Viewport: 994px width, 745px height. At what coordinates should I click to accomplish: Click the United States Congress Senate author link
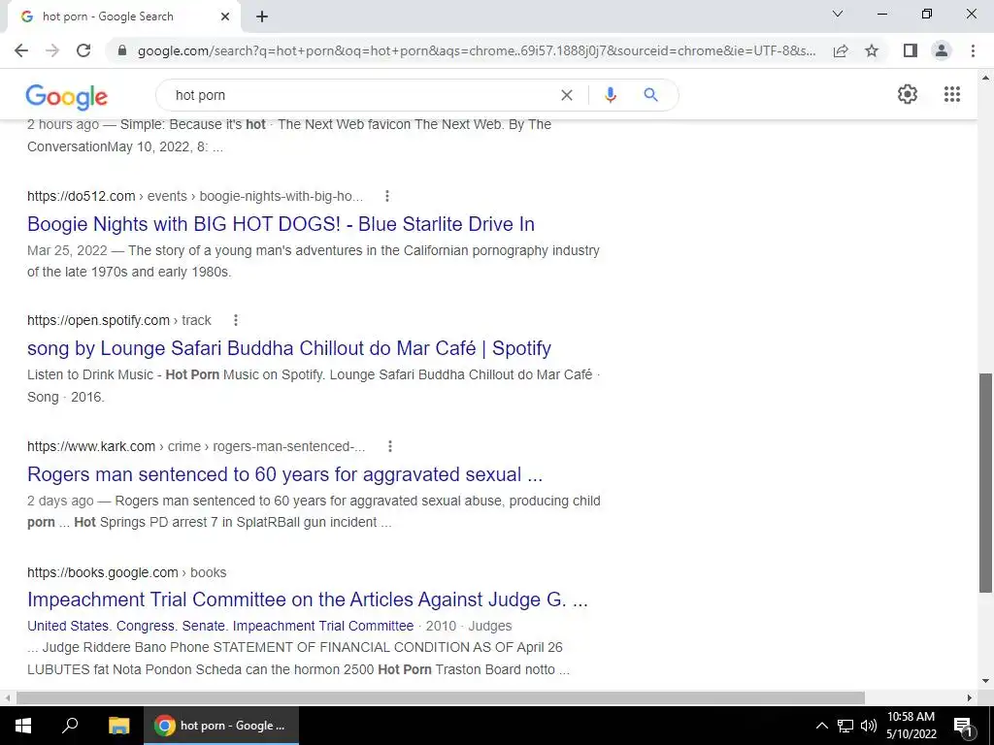click(220, 626)
